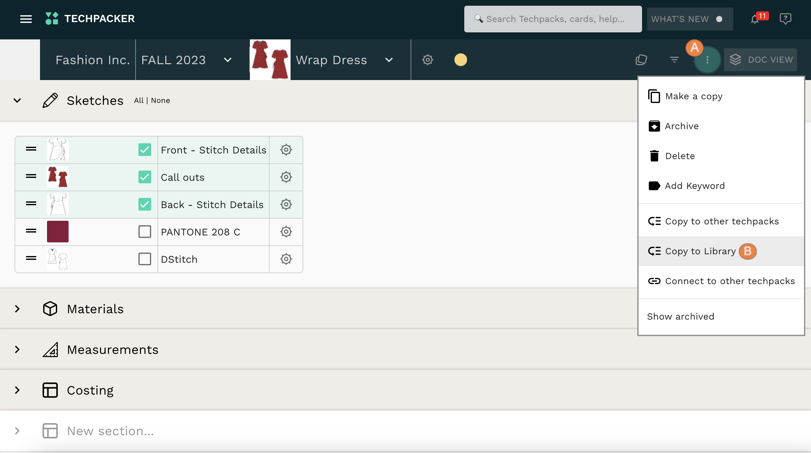Expand the Measurements section
This screenshot has height=453, width=811.
click(x=17, y=349)
